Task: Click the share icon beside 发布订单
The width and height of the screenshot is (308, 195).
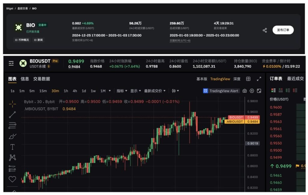Action: click(265, 30)
